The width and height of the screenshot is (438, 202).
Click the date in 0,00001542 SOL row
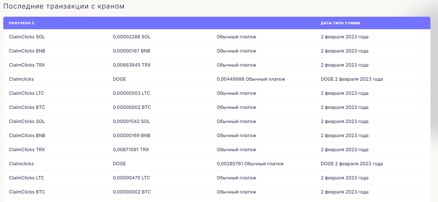(345, 121)
